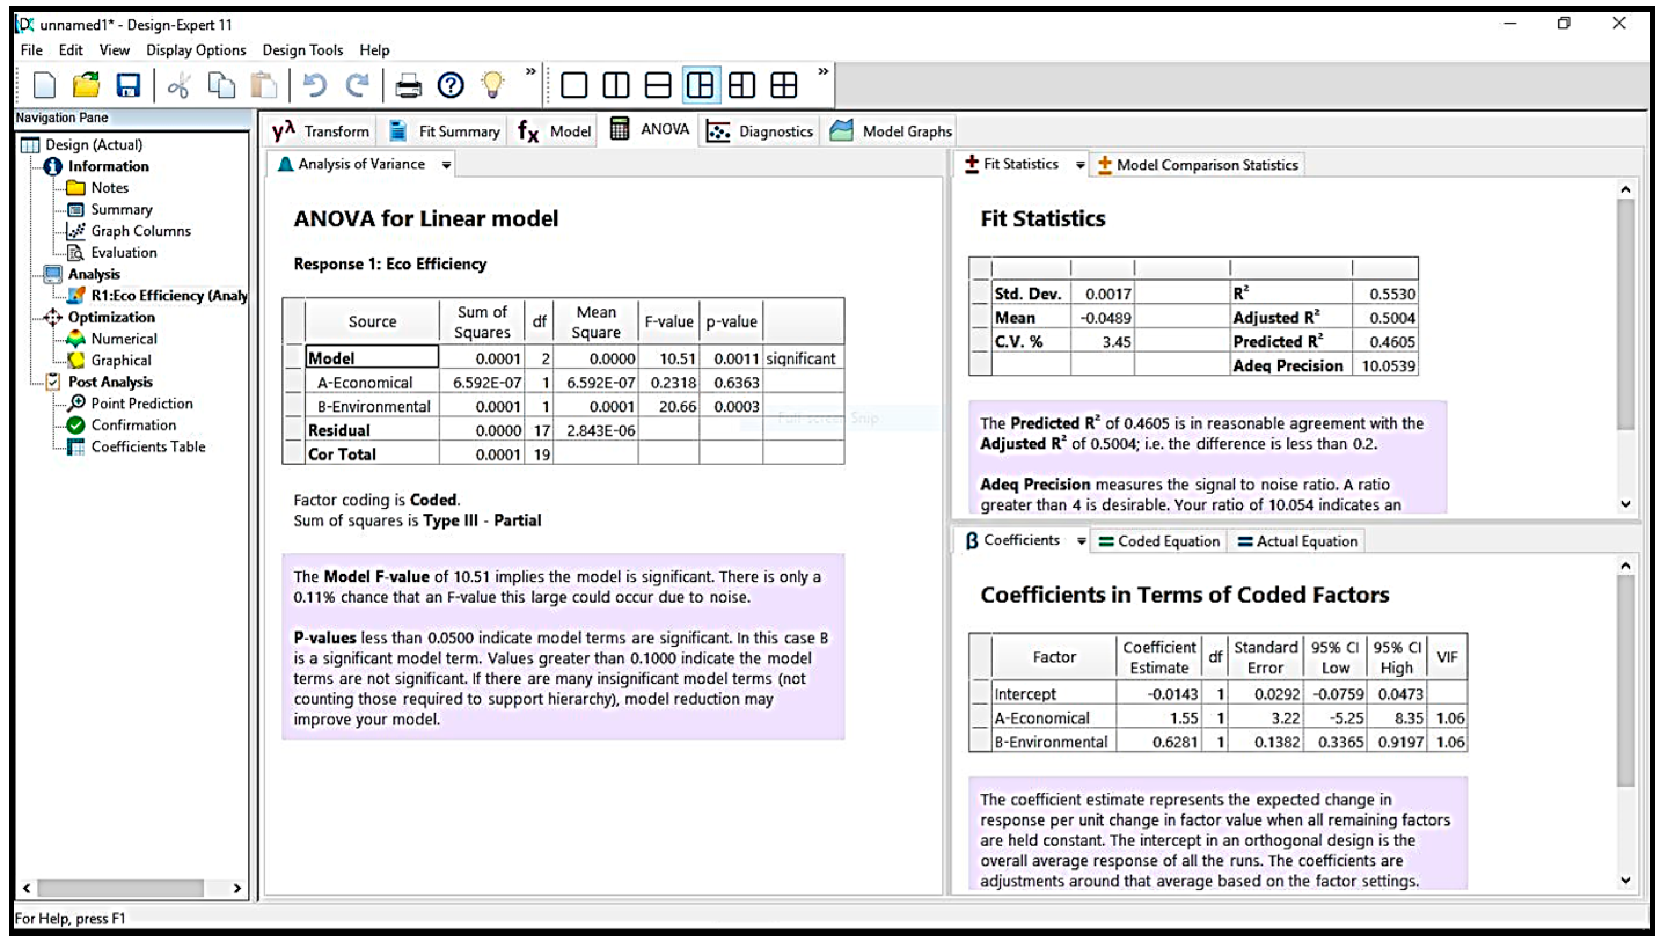Click the Print toolbar icon
The image size is (1665, 946).
[x=408, y=85]
